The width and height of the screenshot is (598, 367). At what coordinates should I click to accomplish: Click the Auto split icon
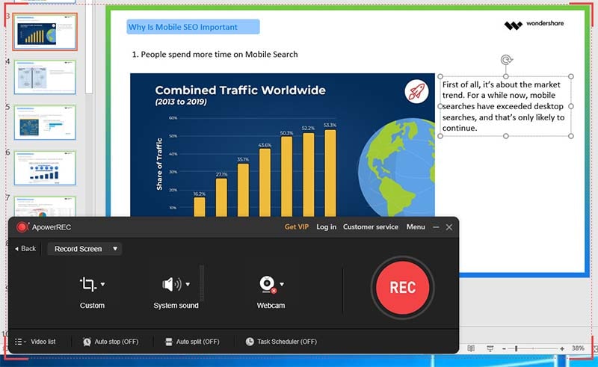coord(169,342)
